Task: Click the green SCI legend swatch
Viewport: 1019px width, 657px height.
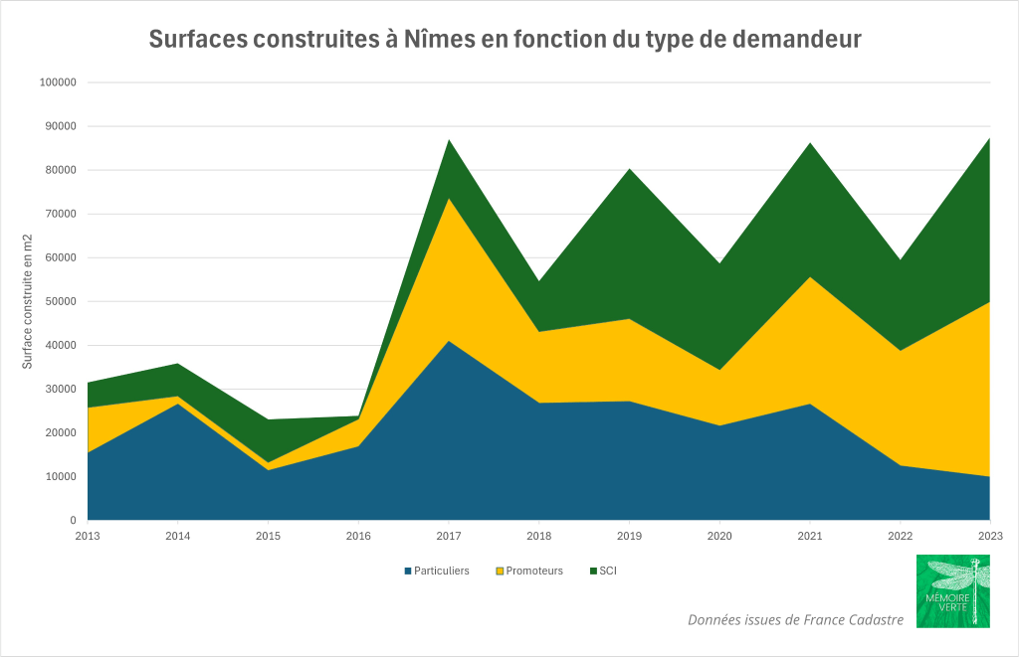Action: tap(593, 571)
